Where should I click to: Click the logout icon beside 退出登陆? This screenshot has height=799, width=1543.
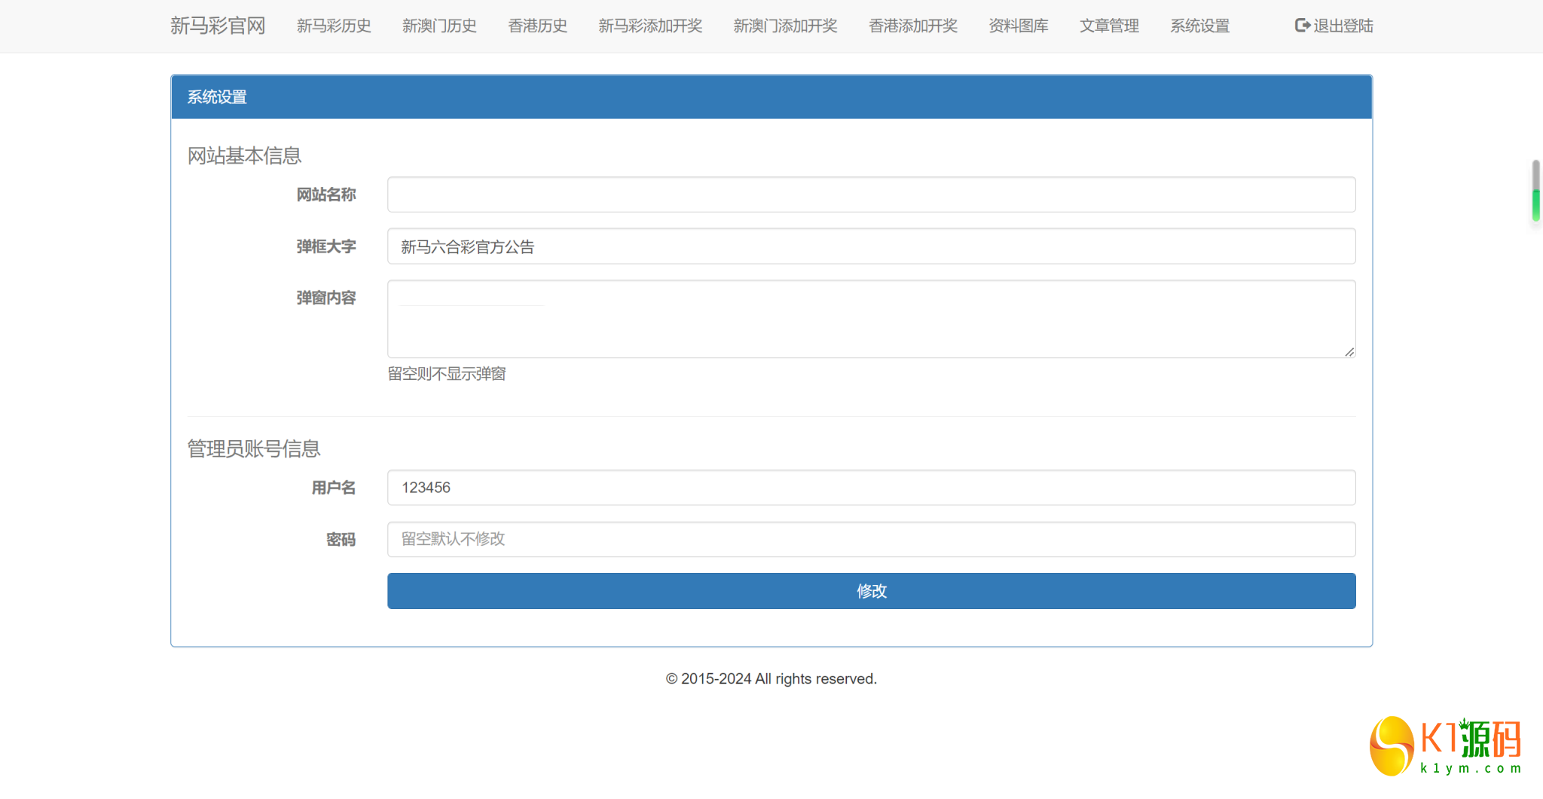coord(1302,26)
